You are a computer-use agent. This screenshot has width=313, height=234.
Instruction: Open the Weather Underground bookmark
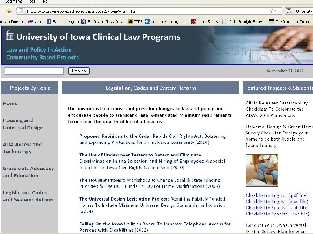166,21
